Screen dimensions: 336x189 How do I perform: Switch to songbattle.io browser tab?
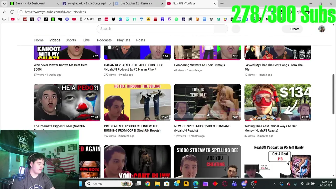[87, 3]
